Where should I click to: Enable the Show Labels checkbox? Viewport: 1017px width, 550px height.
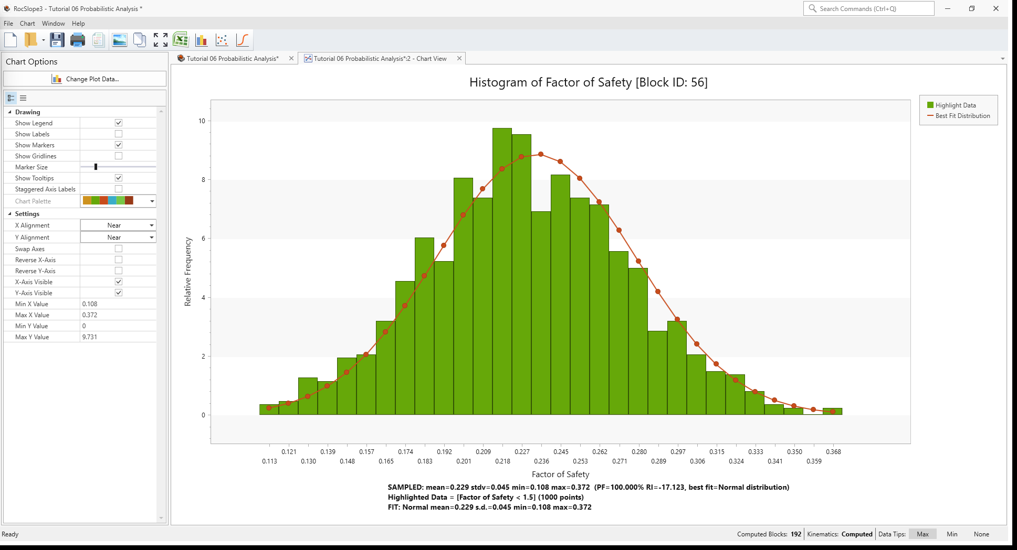point(119,134)
